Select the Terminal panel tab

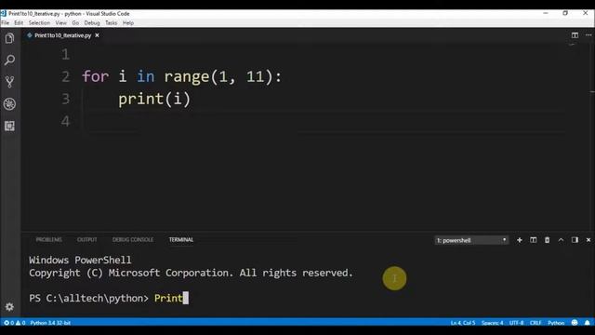tap(181, 240)
